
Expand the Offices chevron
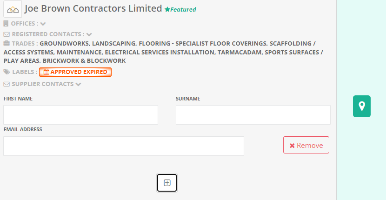[x=43, y=23]
